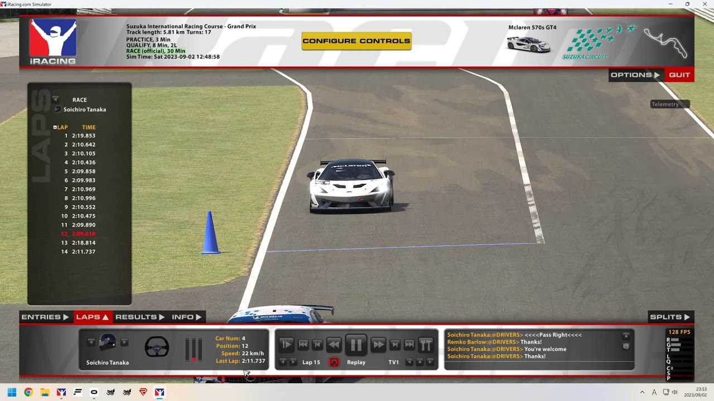
Task: Jump to the replay end
Action: click(409, 344)
